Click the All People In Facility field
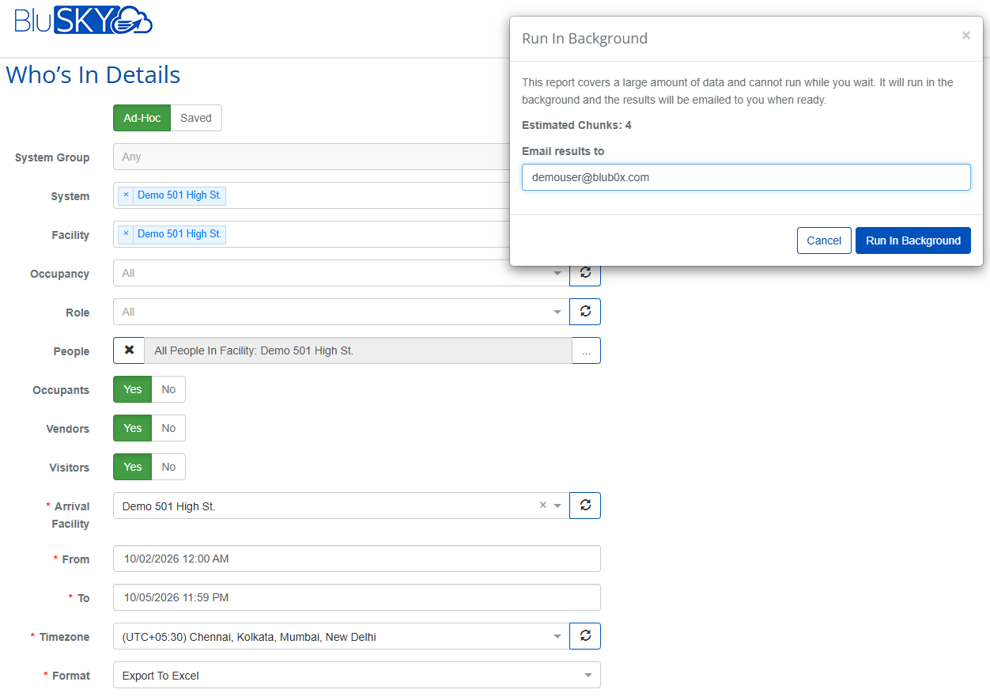 (358, 350)
